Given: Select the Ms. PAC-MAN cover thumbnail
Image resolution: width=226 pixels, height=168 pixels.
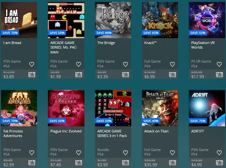Looking at the screenshot, I should tap(66, 20).
